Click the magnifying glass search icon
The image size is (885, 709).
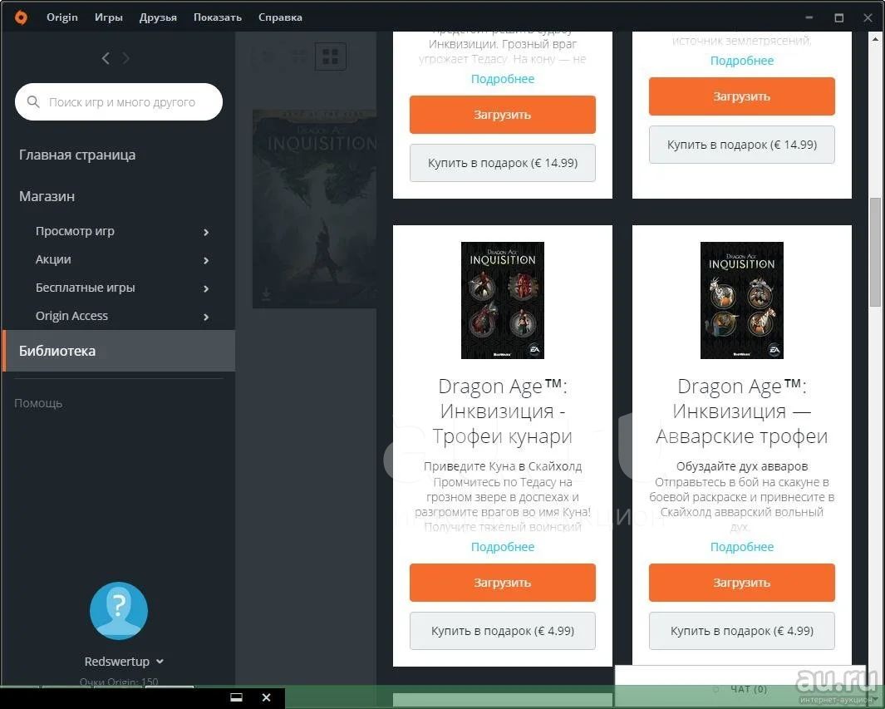[x=33, y=101]
